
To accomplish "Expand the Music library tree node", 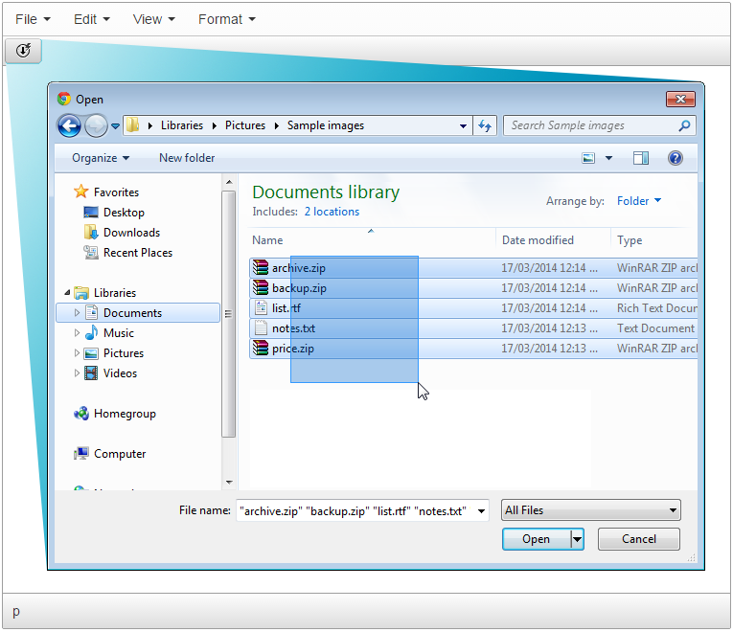I will pos(78,333).
